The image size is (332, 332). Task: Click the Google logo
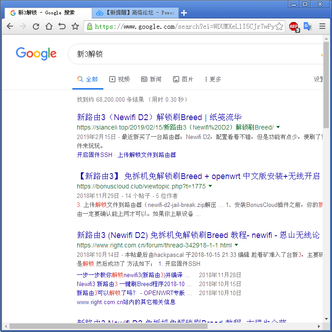36,54
